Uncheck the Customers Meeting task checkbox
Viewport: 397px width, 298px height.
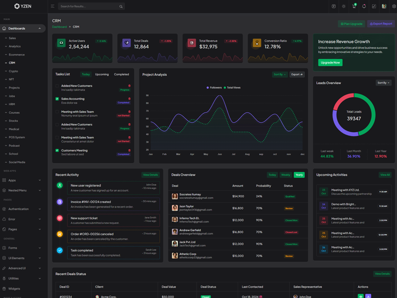click(x=57, y=150)
